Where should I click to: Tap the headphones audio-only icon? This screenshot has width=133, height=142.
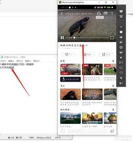[x=99, y=13]
